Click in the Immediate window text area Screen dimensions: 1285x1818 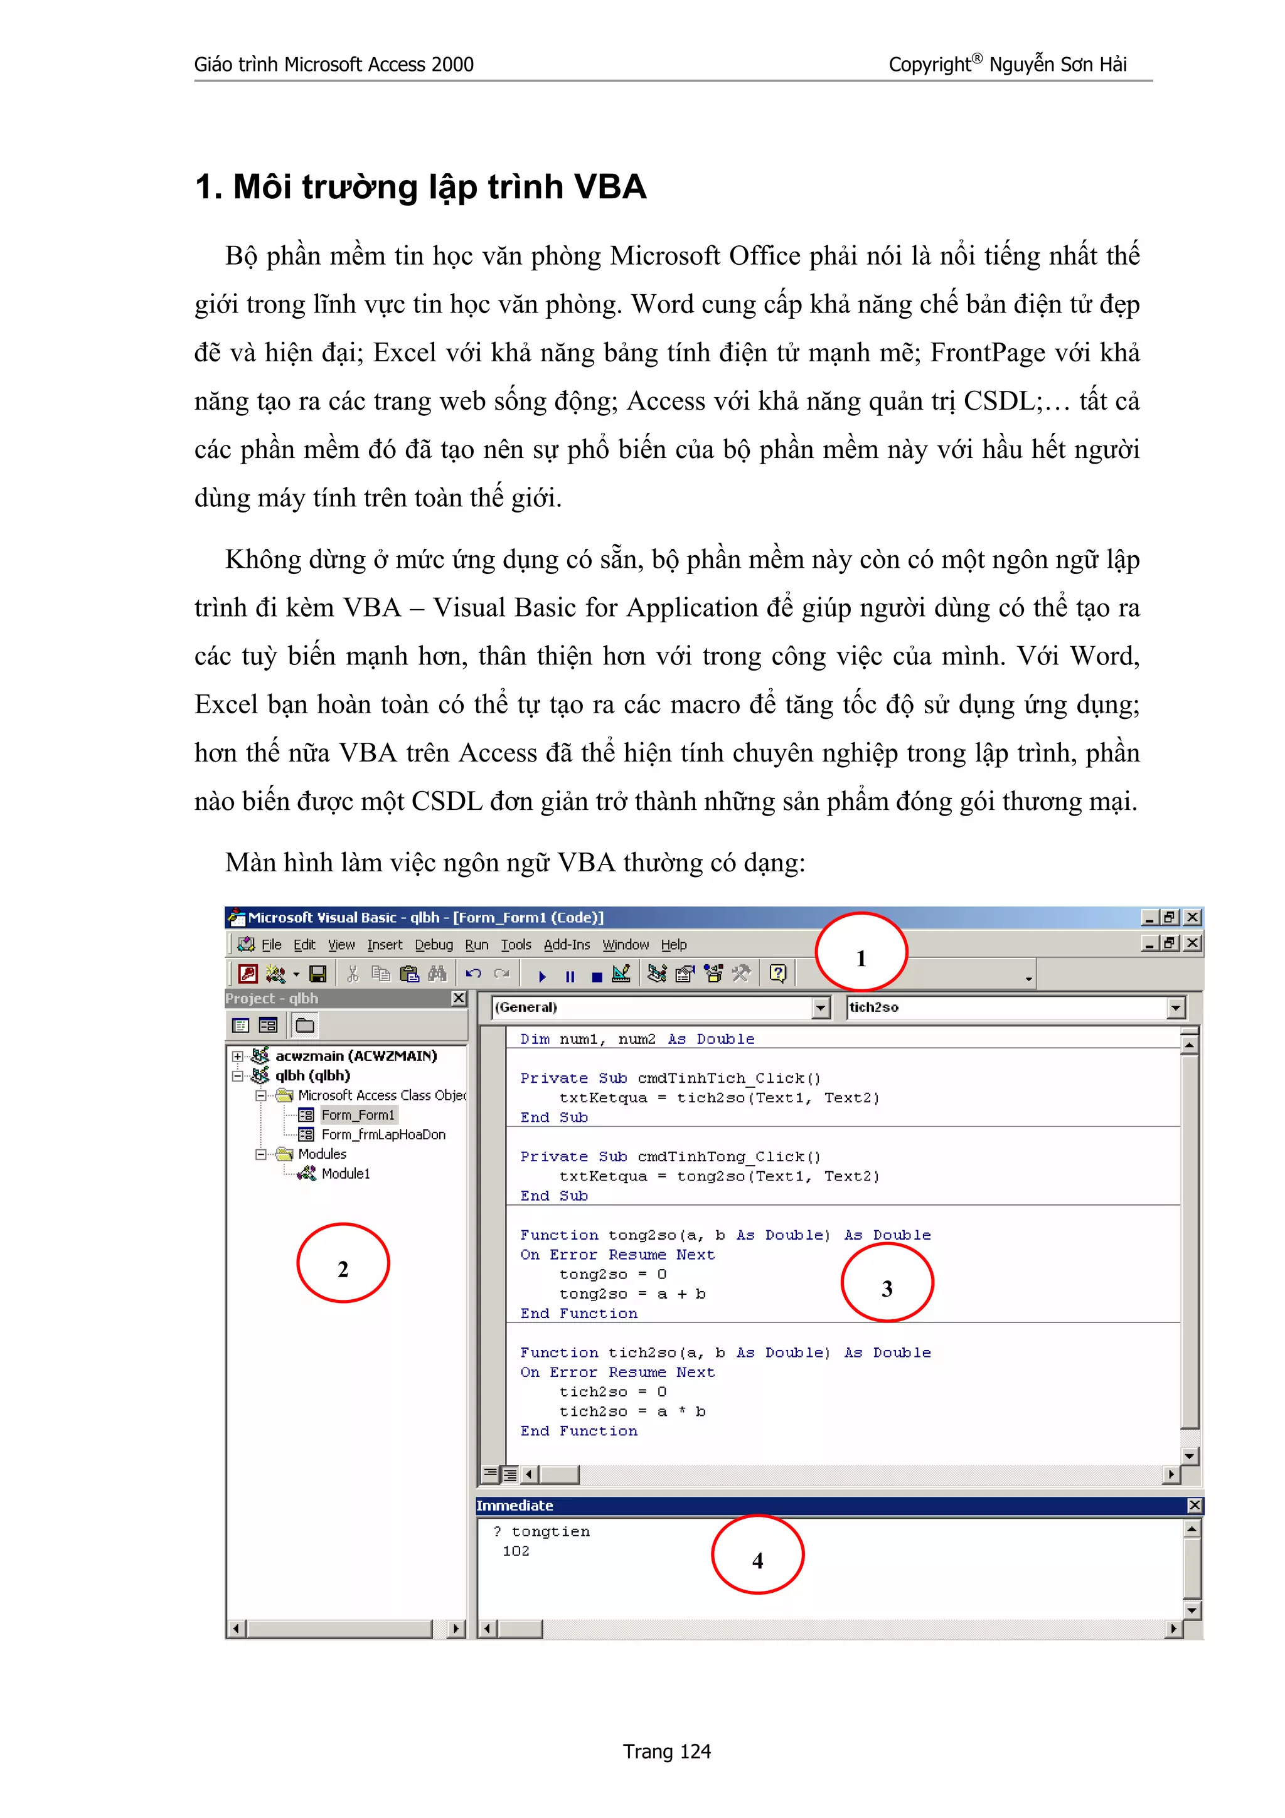[x=829, y=1568]
